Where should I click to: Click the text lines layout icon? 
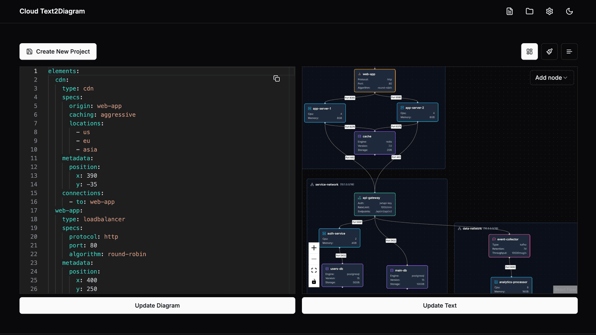click(569, 52)
